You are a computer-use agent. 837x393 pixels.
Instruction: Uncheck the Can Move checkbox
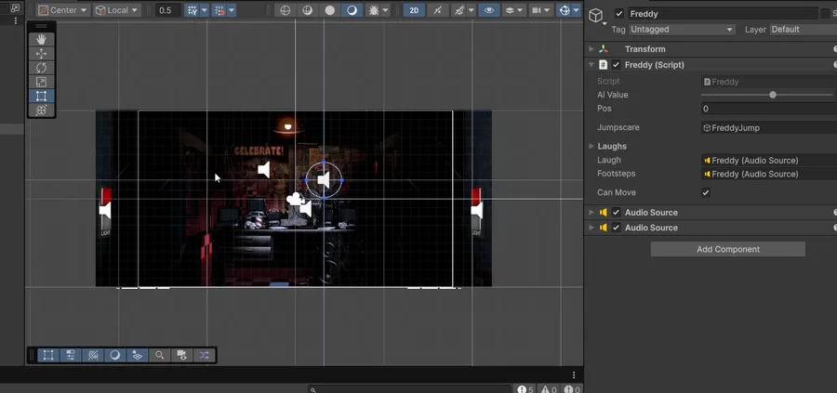click(706, 192)
